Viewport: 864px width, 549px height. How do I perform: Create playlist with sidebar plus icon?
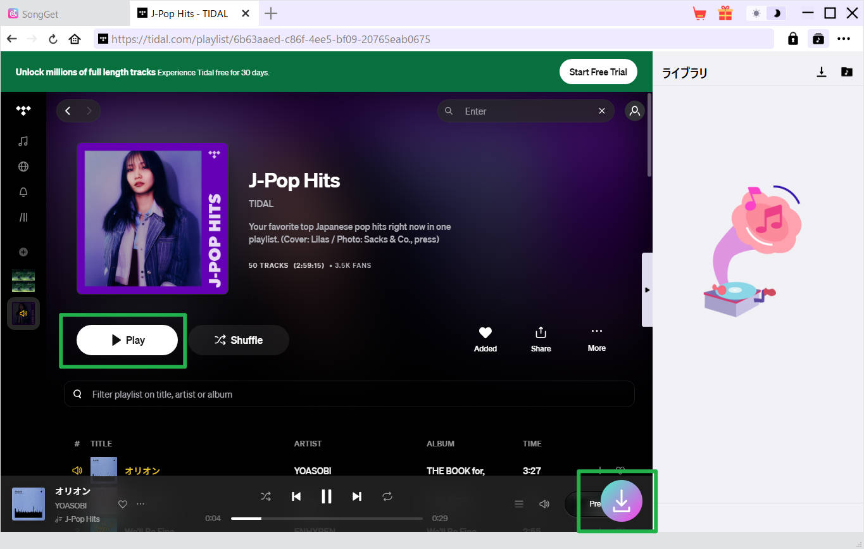[23, 252]
